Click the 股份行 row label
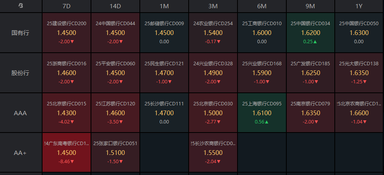 [x=21, y=73]
